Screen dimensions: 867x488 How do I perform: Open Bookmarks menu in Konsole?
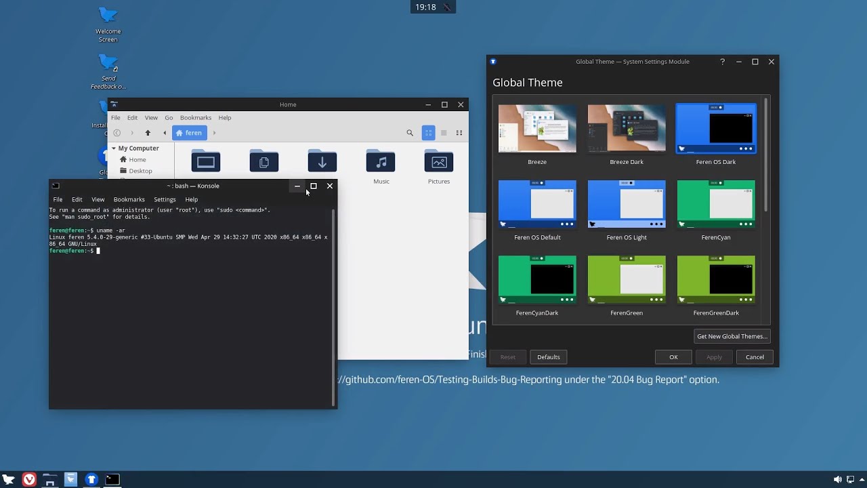(x=129, y=200)
